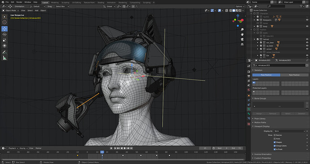
Task: Click the timeline play button
Action: click(x=125, y=148)
